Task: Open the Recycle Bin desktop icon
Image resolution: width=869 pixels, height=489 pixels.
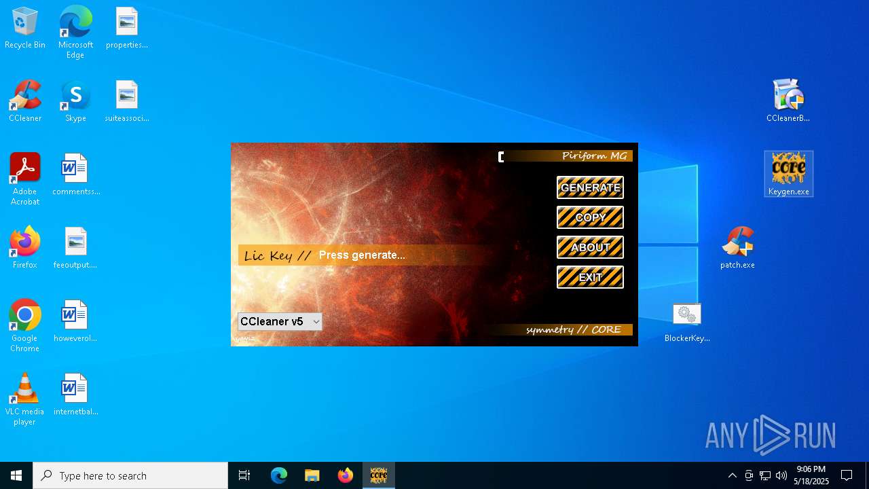Action: (25, 29)
